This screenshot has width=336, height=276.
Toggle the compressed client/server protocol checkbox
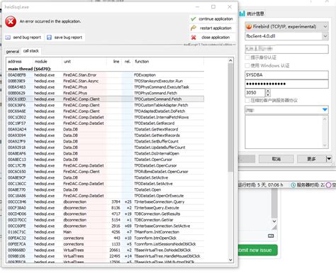point(247,100)
